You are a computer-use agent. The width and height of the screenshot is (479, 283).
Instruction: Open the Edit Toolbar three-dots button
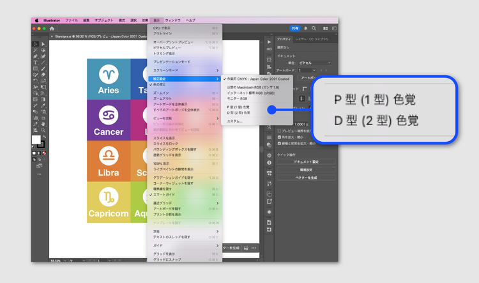pos(39,174)
